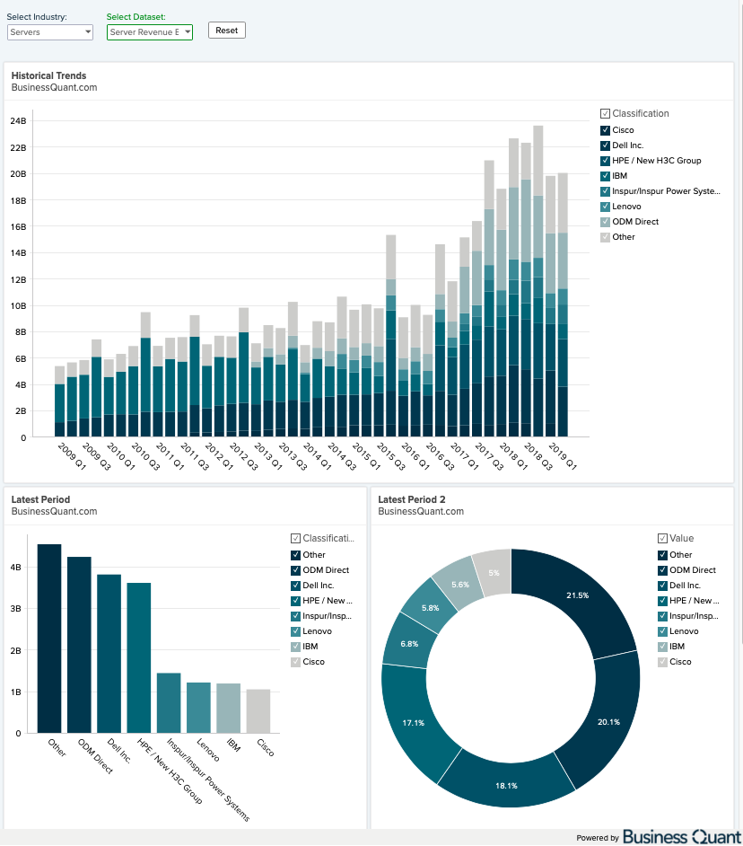
Task: Disable IBM in the Historical Trends legend
Action: coord(604,175)
